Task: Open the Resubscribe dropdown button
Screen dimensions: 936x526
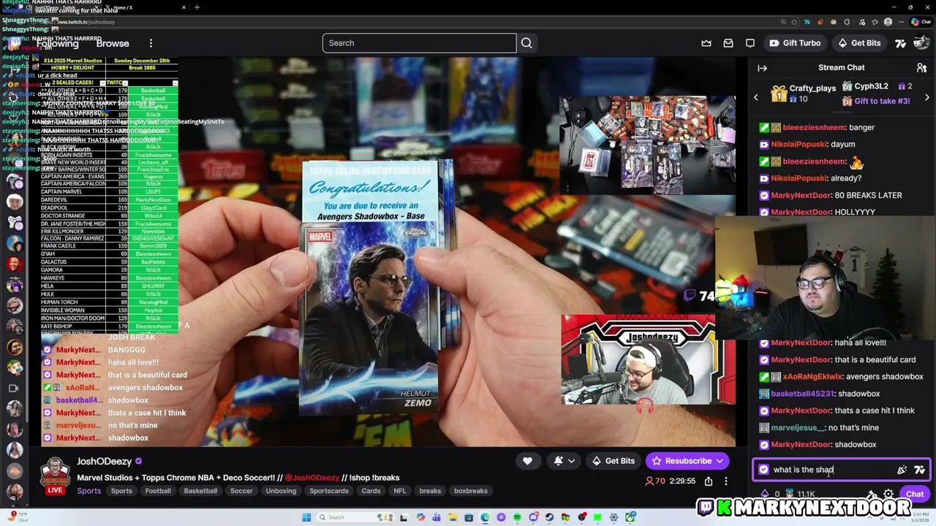Action: [687, 461]
